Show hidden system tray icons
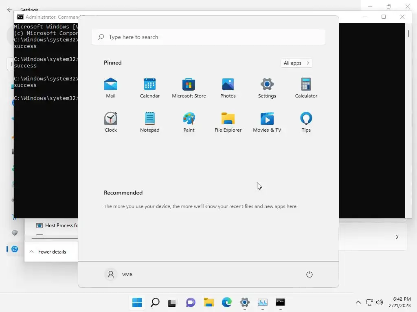The width and height of the screenshot is (417, 312). coord(358,302)
